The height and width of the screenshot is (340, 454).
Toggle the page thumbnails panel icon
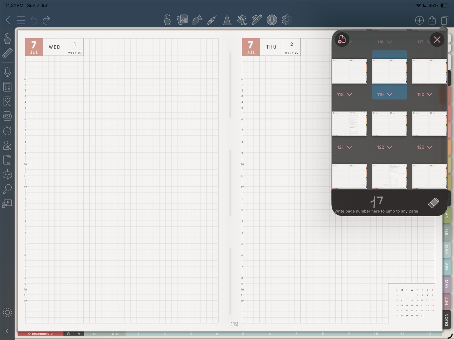click(445, 20)
